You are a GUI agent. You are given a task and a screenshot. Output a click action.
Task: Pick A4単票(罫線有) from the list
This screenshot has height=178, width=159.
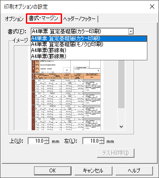pos(89,50)
